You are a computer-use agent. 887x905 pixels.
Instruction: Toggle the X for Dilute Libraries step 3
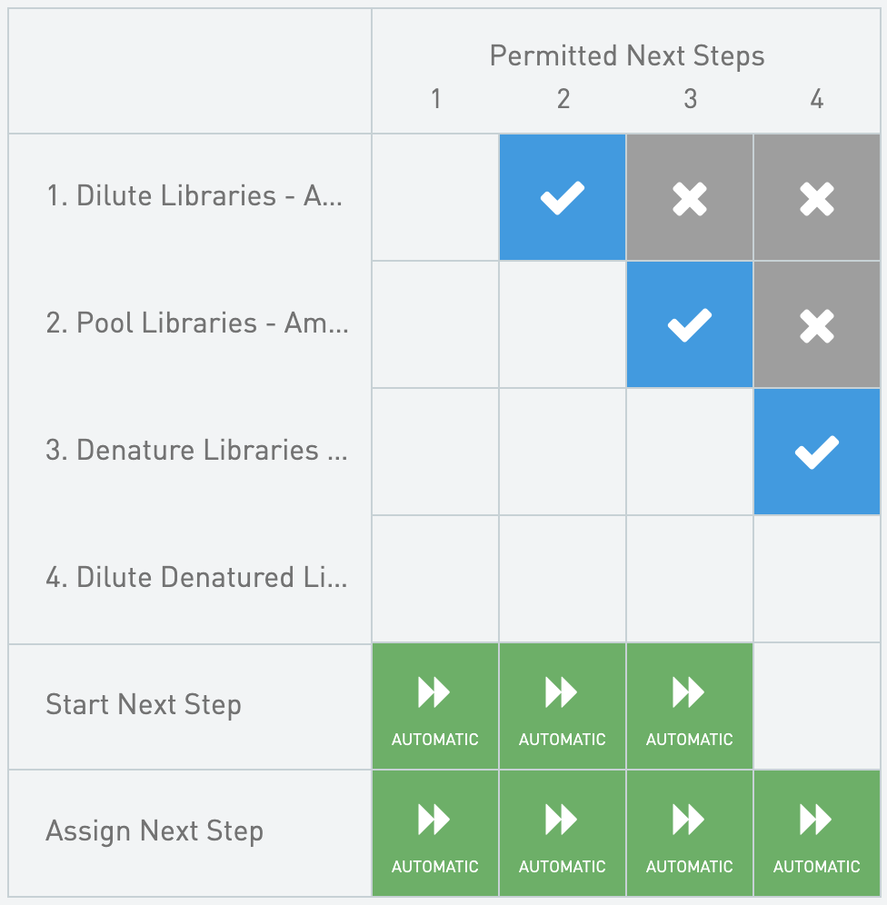690,198
